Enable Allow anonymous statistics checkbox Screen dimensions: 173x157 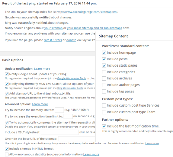pos(7,155)
